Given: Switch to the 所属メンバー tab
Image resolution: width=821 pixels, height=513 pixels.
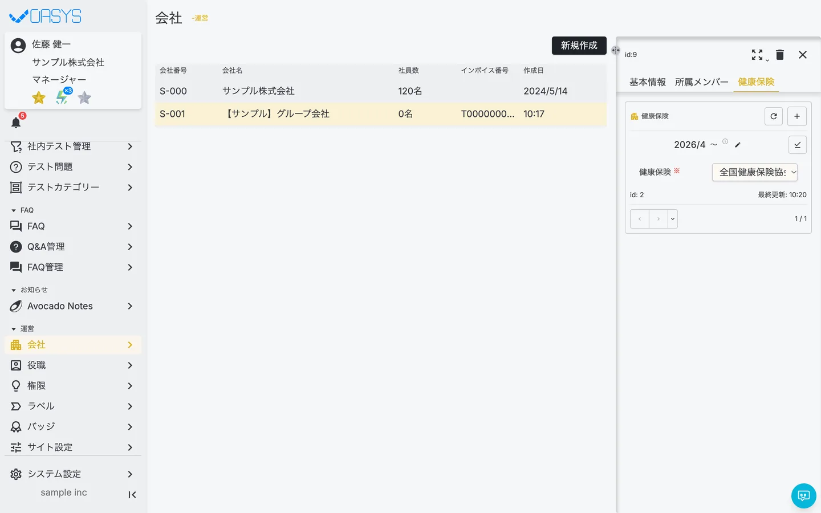Looking at the screenshot, I should tap(702, 82).
